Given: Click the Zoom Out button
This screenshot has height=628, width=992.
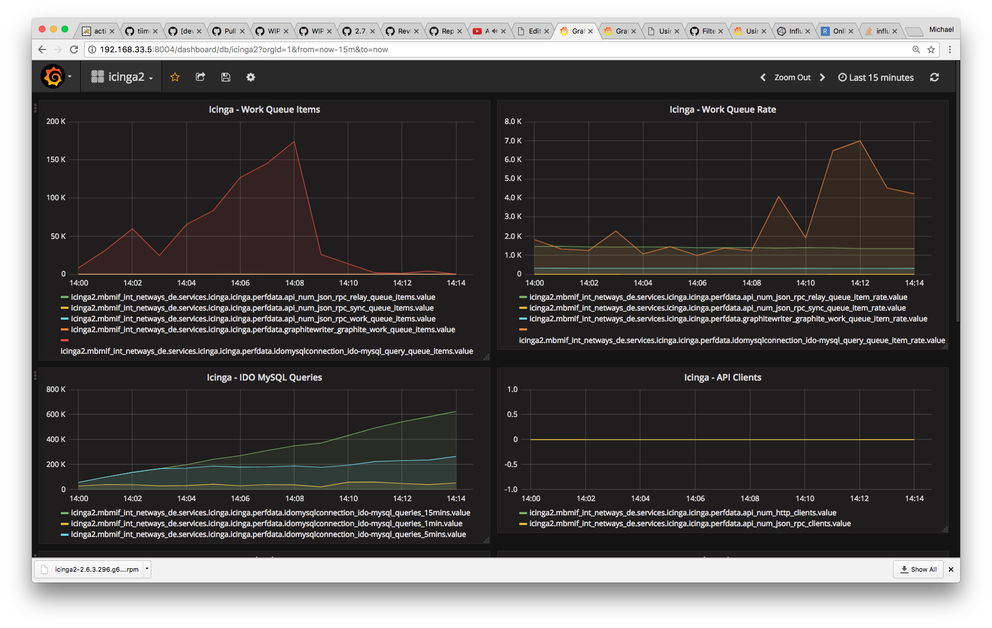Looking at the screenshot, I should [792, 77].
